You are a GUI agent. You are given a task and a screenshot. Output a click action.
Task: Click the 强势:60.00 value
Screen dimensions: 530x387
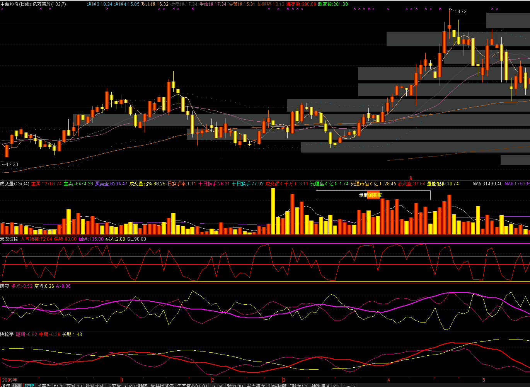pos(65,239)
